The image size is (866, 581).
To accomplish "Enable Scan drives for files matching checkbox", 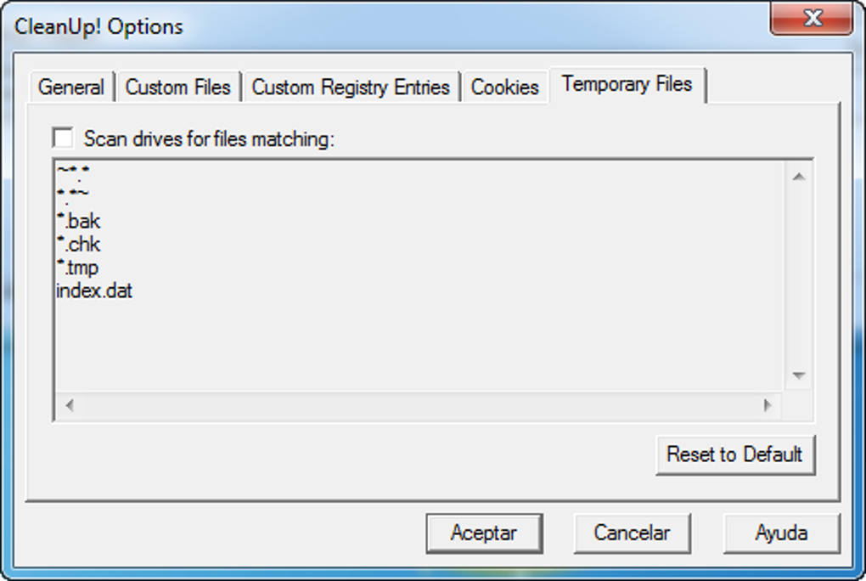I will click(x=64, y=138).
